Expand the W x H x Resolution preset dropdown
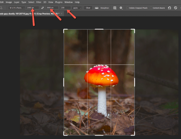The image size is (181, 139). [17, 8]
